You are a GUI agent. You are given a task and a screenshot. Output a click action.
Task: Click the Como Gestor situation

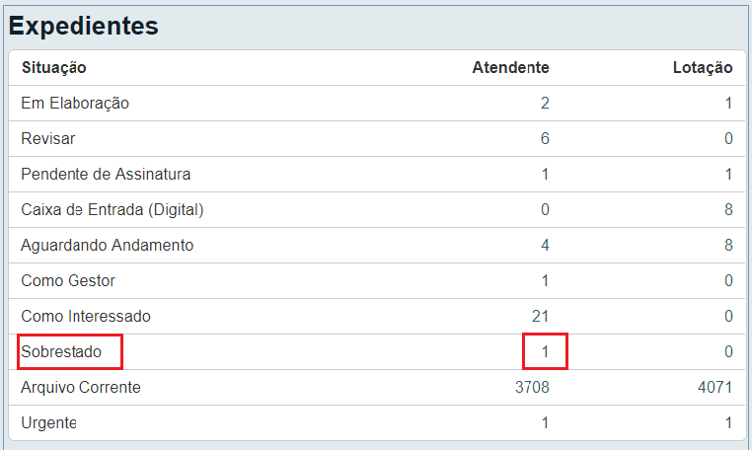pos(68,280)
